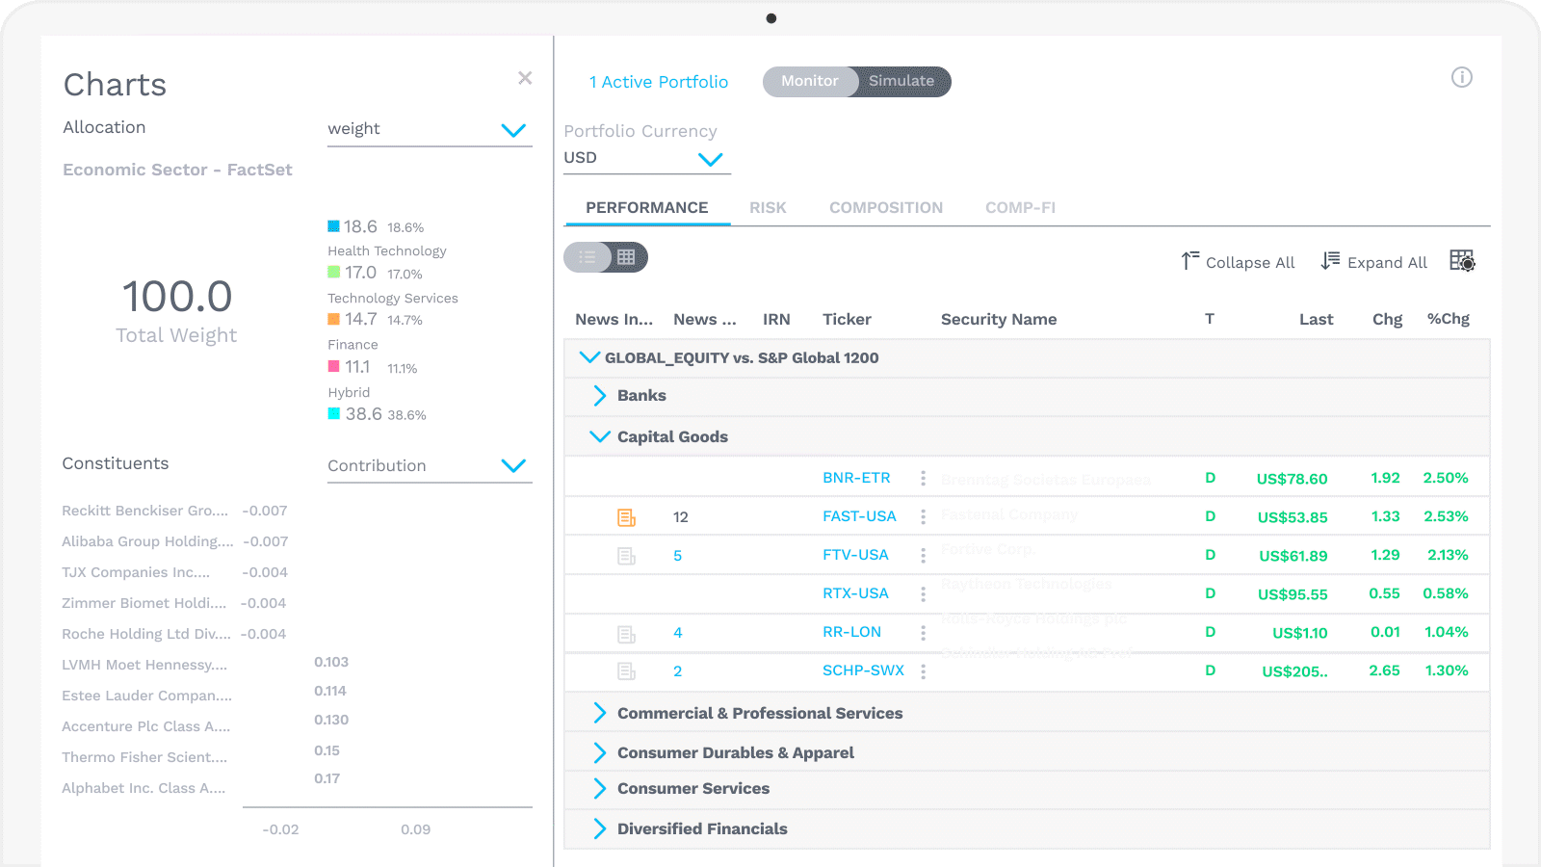Open the news icon in FTV-USA row
The width and height of the screenshot is (1541, 867).
[626, 556]
